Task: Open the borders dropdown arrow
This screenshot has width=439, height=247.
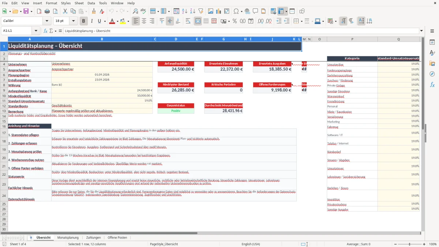Action: [301, 21]
